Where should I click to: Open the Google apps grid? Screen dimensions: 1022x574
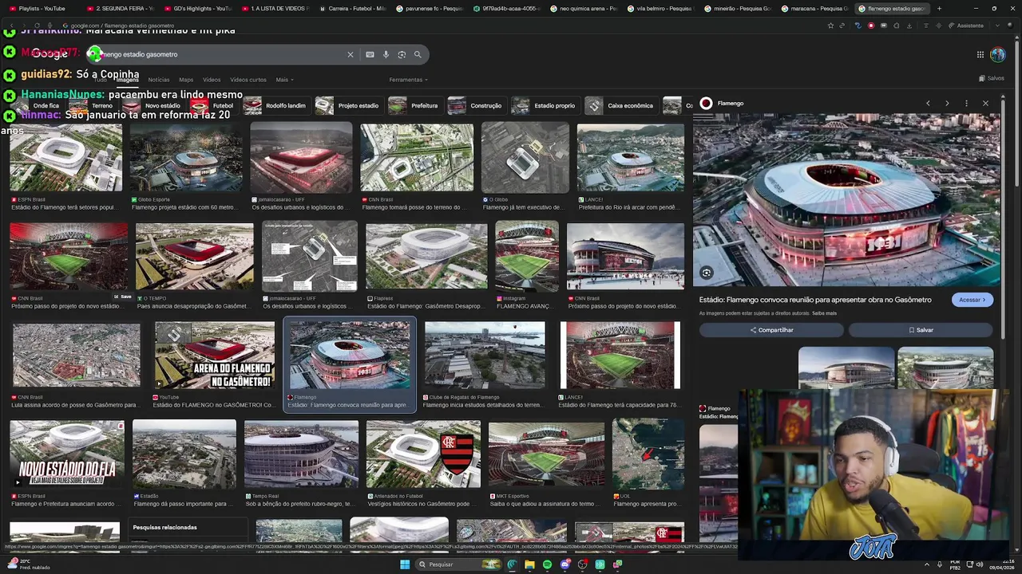980,54
